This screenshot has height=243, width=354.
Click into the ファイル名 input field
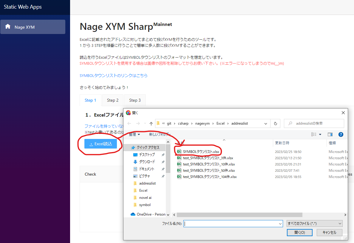point(233,224)
